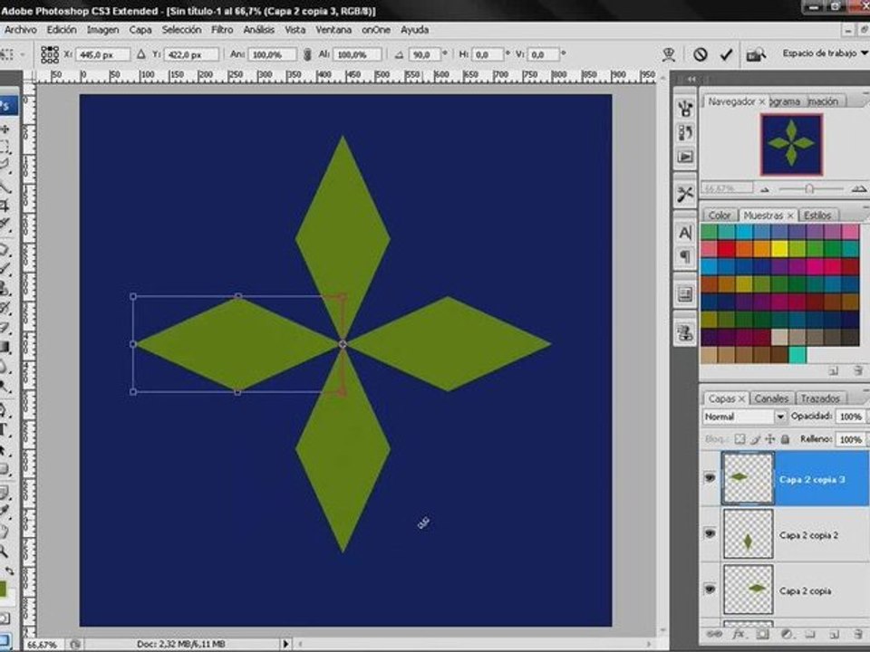The height and width of the screenshot is (652, 870).
Task: Toggle lock image pixels
Action: [x=755, y=439]
